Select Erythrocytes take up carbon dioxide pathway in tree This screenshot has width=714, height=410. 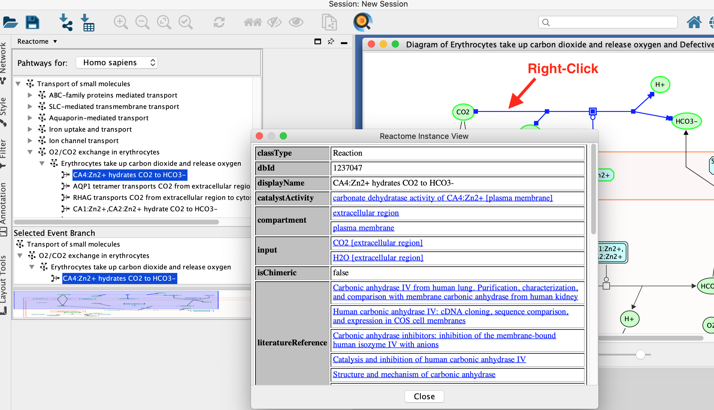point(151,163)
